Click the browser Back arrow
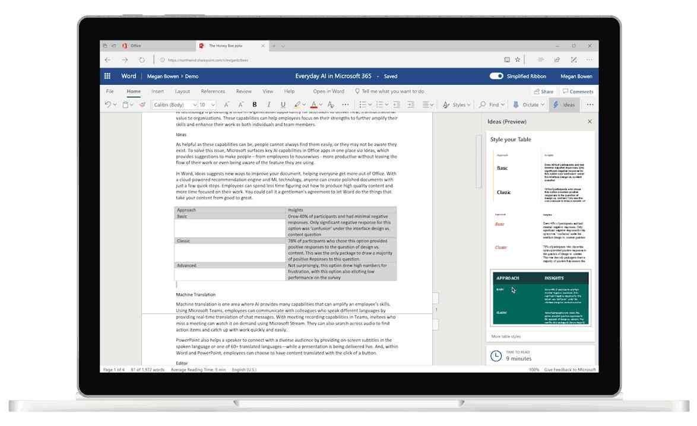 point(107,59)
